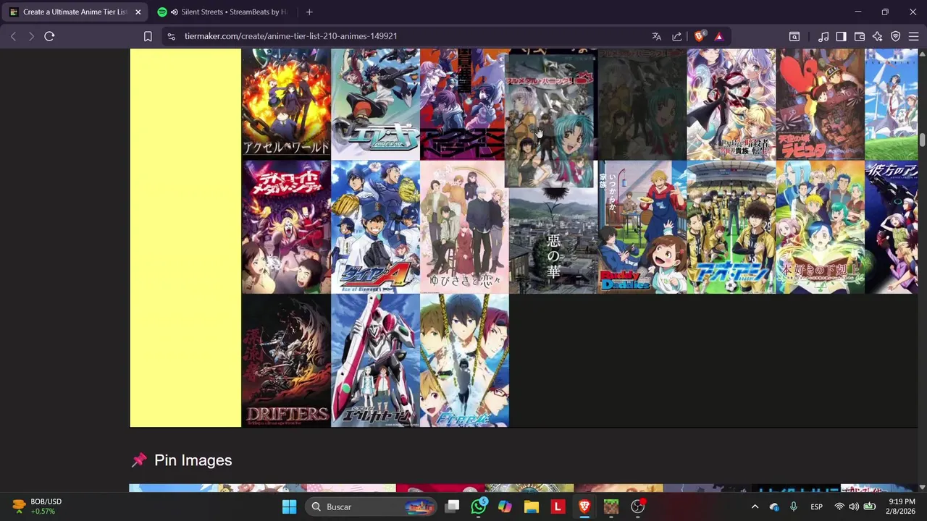The width and height of the screenshot is (927, 521).
Task: Open the Windows Start menu
Action: (289, 507)
